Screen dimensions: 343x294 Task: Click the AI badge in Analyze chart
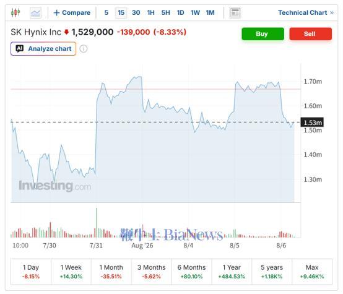click(x=20, y=48)
